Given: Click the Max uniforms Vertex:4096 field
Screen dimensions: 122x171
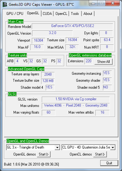Looking at the screenshot, I should [x=76, y=106].
